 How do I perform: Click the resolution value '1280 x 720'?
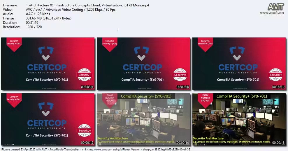tap(34, 27)
